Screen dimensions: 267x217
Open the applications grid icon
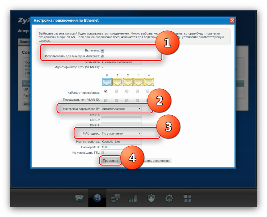tap(187, 198)
